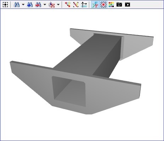Select the binoculars zoom tool
This screenshot has height=141, width=164.
coord(17,5)
